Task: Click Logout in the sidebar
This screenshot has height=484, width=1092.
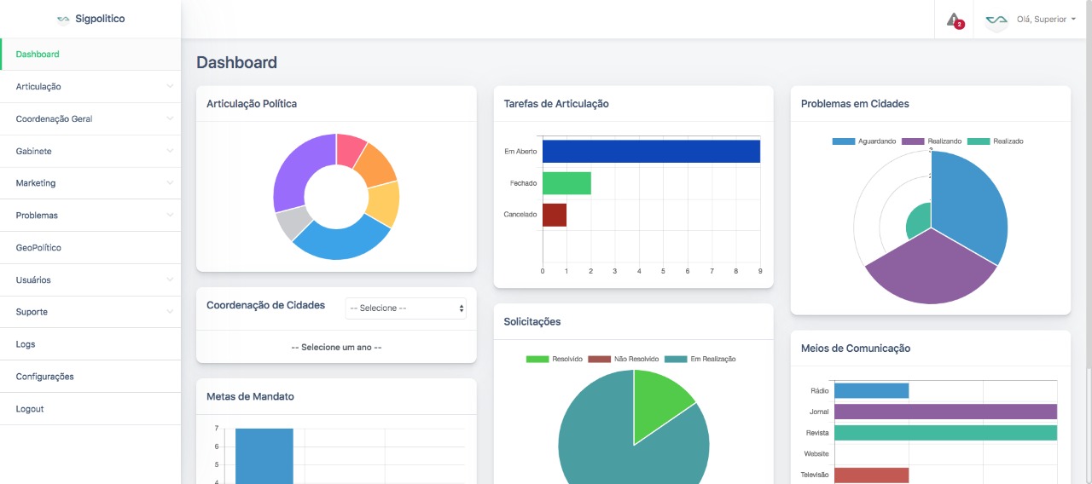Action: coord(30,409)
